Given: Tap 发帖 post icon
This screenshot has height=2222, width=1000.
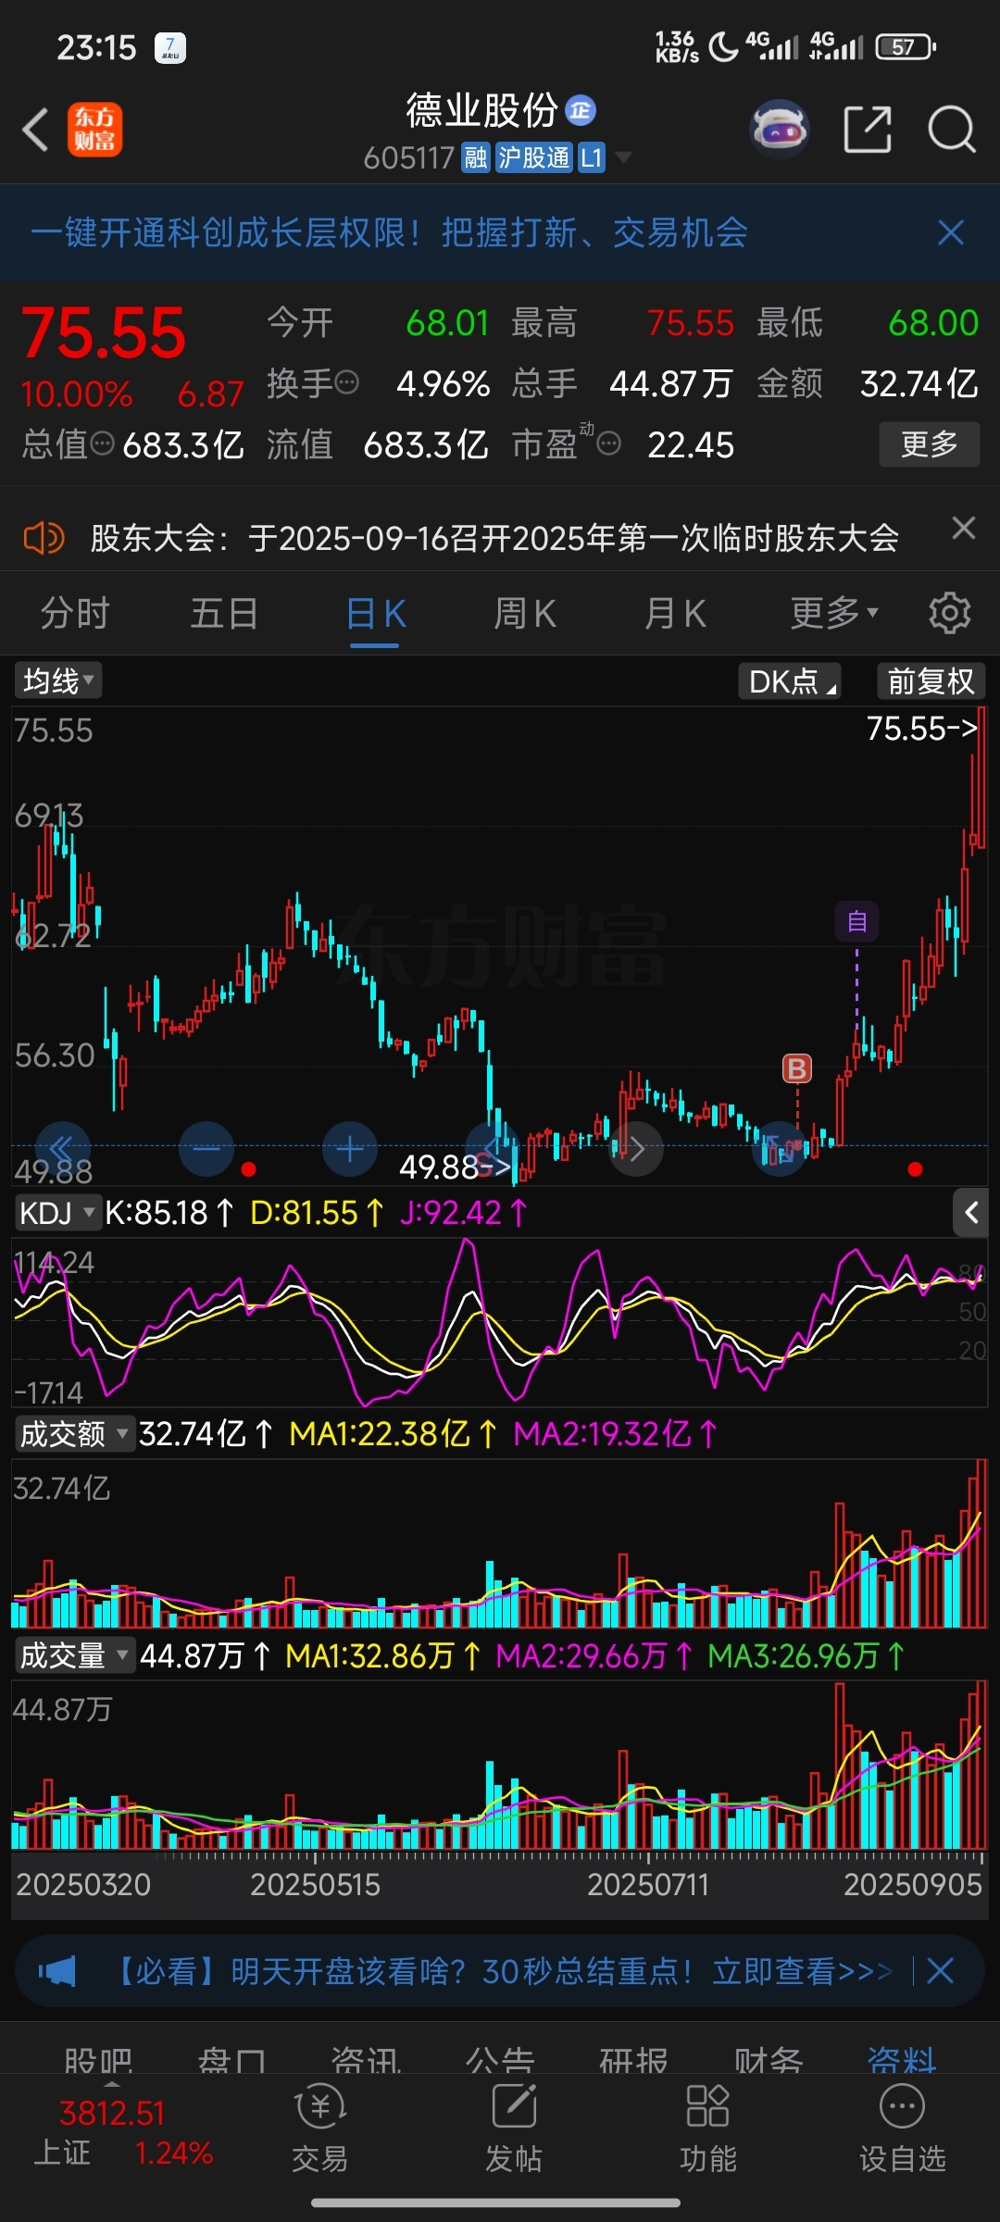Looking at the screenshot, I should [514, 2129].
